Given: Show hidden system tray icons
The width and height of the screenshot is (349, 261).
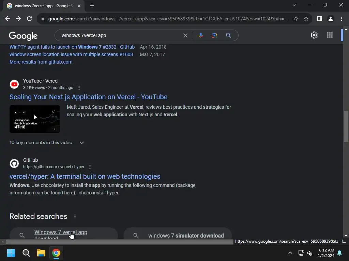Looking at the screenshot, I should (290, 253).
